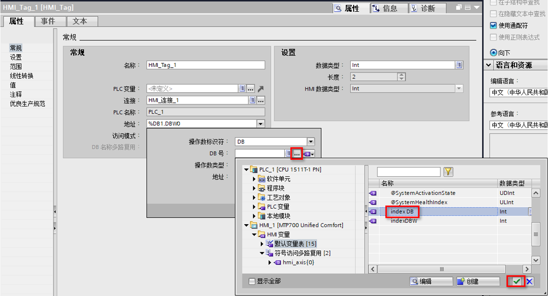
Task: Click the browse ellipsis next to DB号
Action: [297, 154]
